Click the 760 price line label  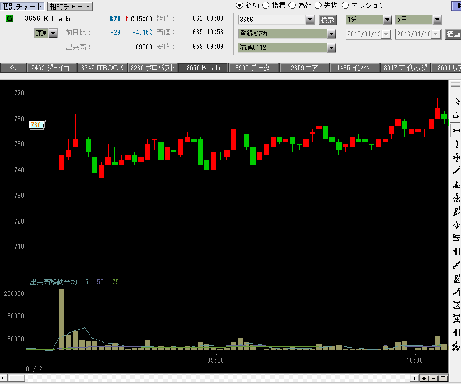point(37,125)
